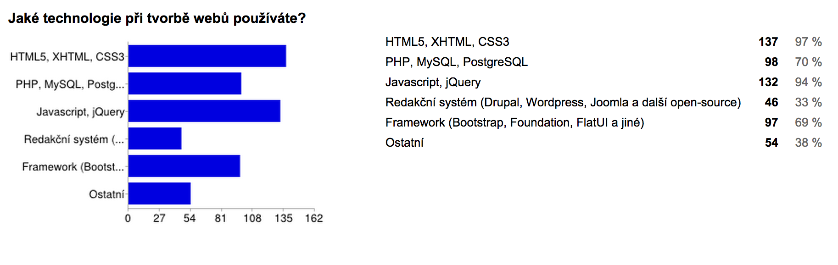Click Ostatní in the results list

pos(404,143)
